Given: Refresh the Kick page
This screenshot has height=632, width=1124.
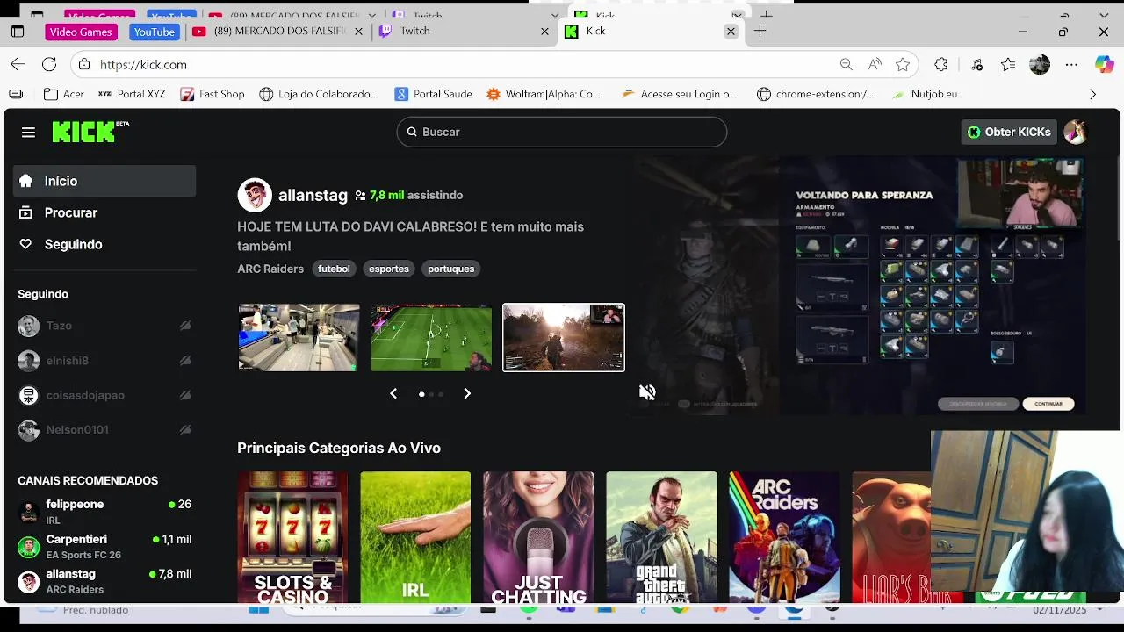Looking at the screenshot, I should [x=49, y=65].
